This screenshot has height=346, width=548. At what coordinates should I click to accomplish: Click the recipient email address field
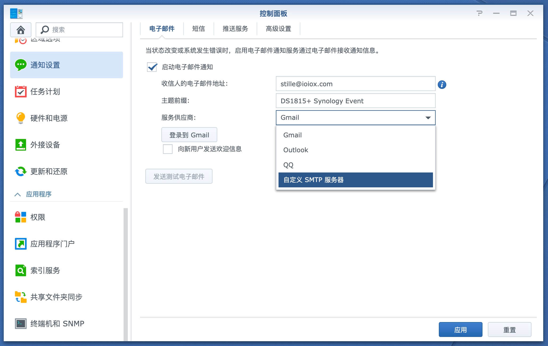pos(355,84)
